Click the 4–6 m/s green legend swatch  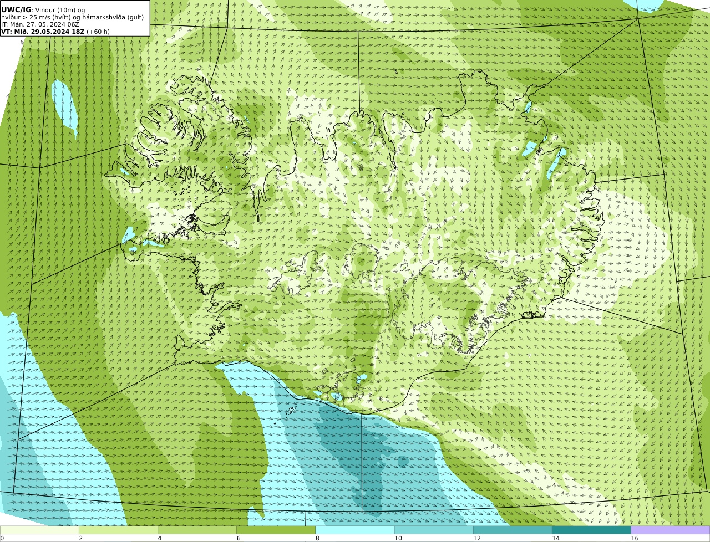197,530
